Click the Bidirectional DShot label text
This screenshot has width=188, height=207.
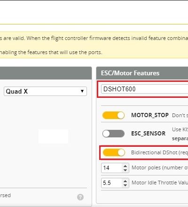pyautogui.click(x=159, y=152)
